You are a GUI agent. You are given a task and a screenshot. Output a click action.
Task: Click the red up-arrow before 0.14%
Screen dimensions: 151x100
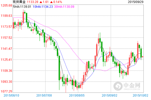[x=51, y=2]
